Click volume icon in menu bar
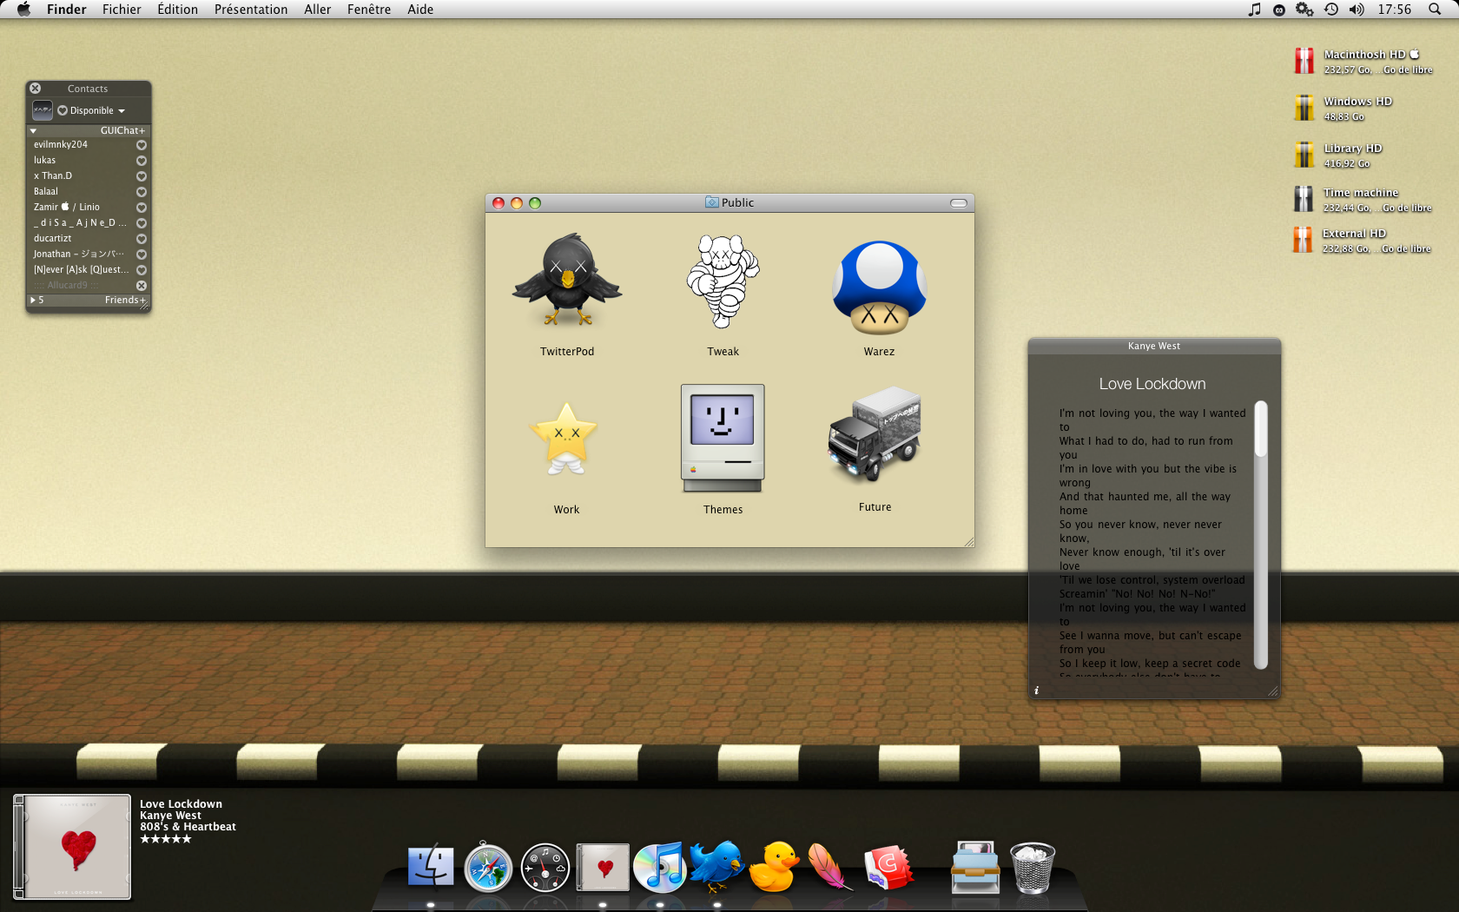Screen dimensions: 1459x912 pos(1357,9)
